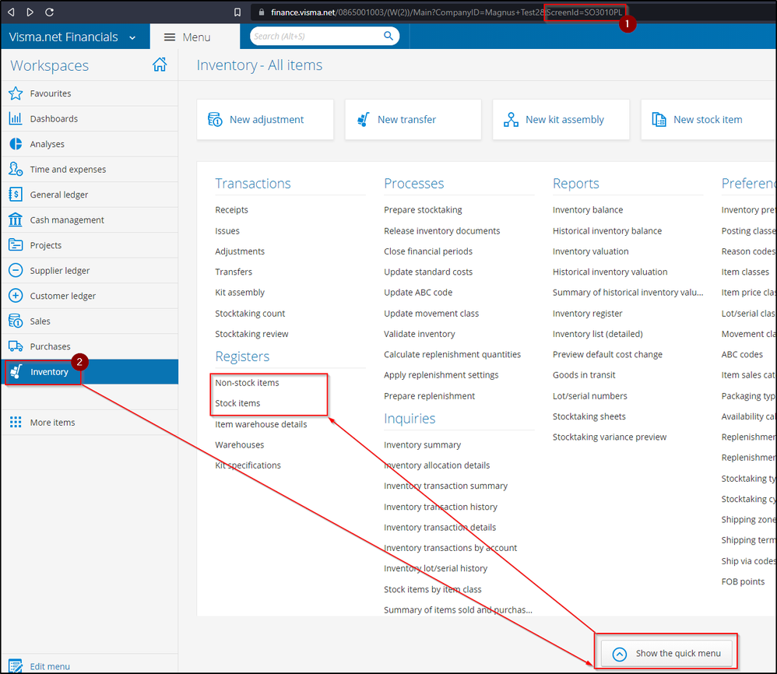Open the Warehouses link
Screen dimensions: 777x674
click(239, 444)
